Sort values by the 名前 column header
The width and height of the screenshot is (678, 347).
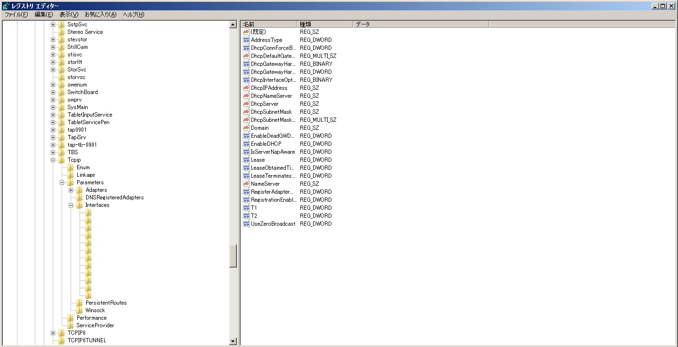coord(268,24)
